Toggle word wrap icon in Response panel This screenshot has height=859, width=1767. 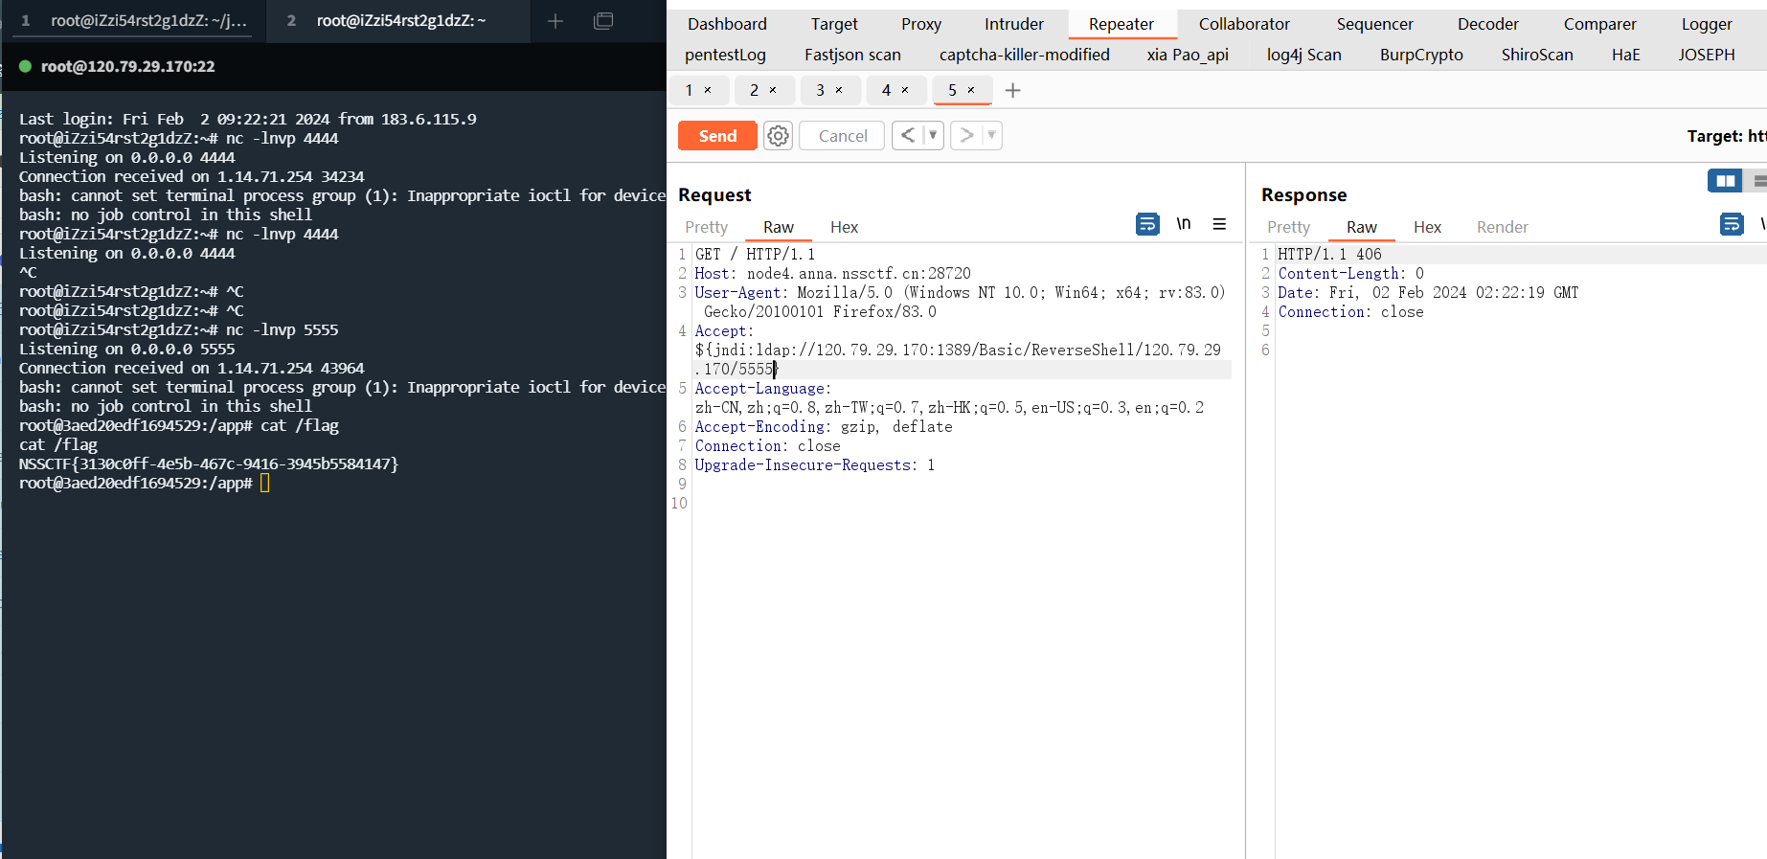(x=1732, y=224)
